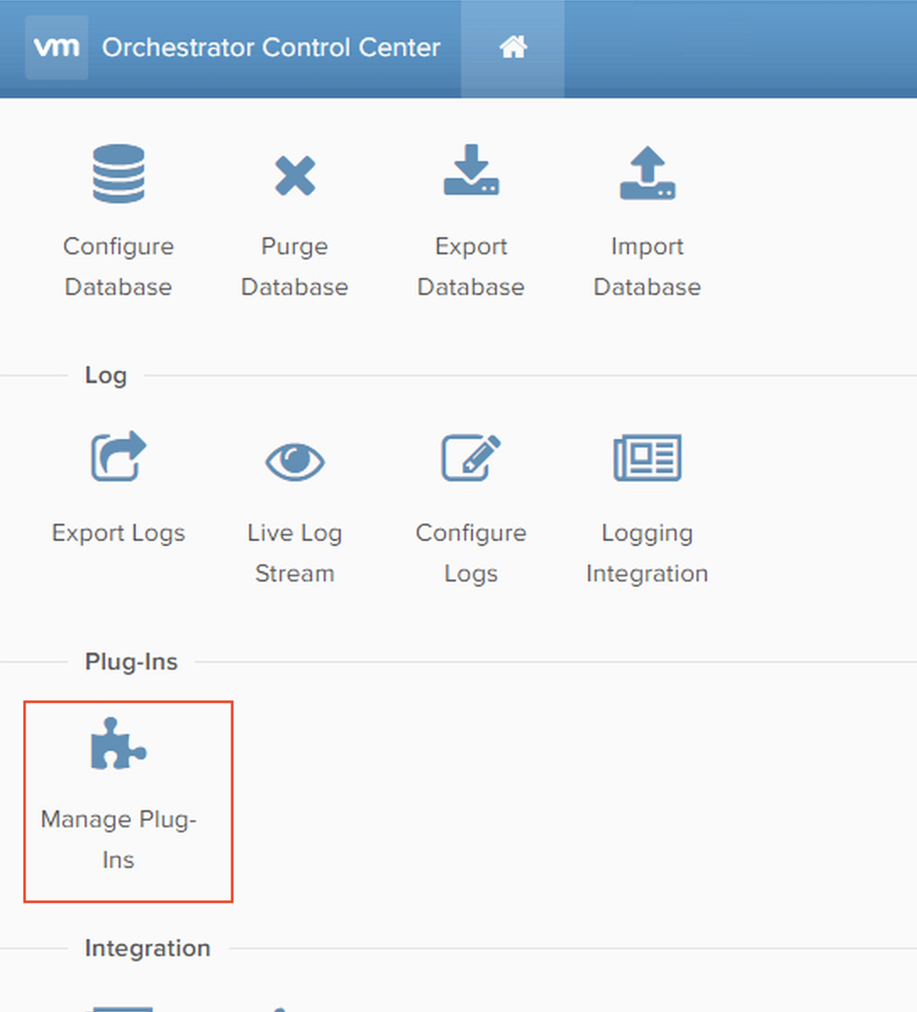Viewport: 917px width, 1012px height.
Task: Click the vm logo
Action: 57,47
